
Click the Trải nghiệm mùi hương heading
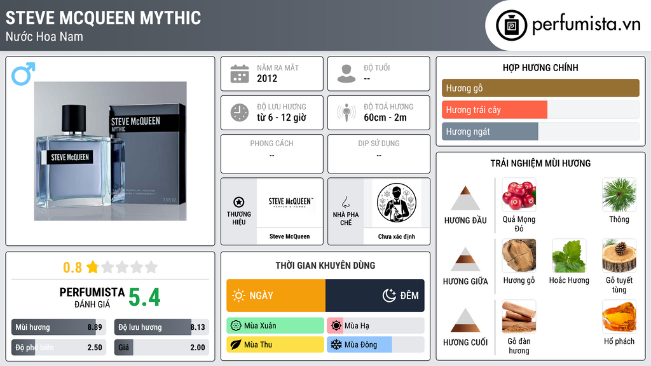(x=540, y=163)
